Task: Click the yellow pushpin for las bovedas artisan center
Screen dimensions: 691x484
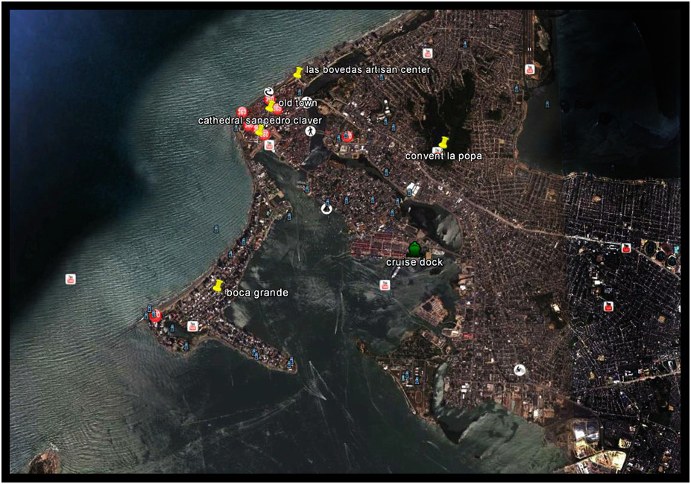Action: 298,72
